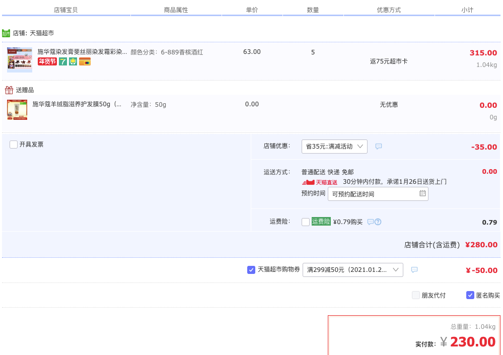503x355 pixels.
Task: Click calendar icon in delivery time field
Action: pos(422,193)
